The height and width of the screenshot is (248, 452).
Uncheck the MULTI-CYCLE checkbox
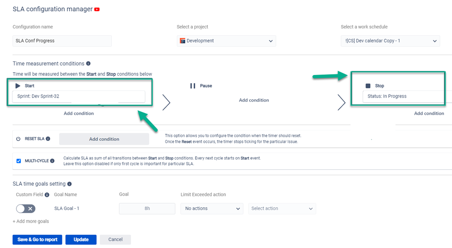click(x=19, y=161)
